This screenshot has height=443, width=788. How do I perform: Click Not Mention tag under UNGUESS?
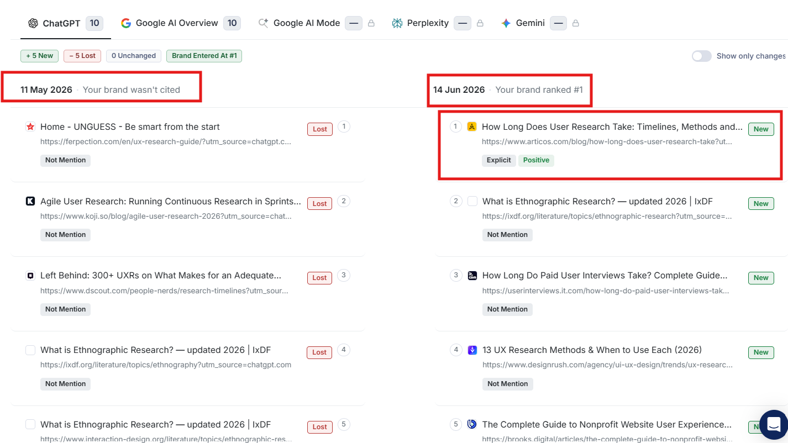point(65,160)
